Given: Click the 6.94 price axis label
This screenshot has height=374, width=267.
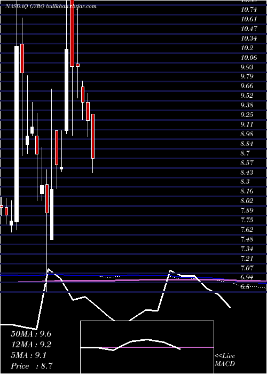Looking at the screenshot, I should (247, 277).
